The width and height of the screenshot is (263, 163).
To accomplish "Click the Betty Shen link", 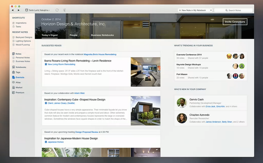I will (x=227, y=122).
